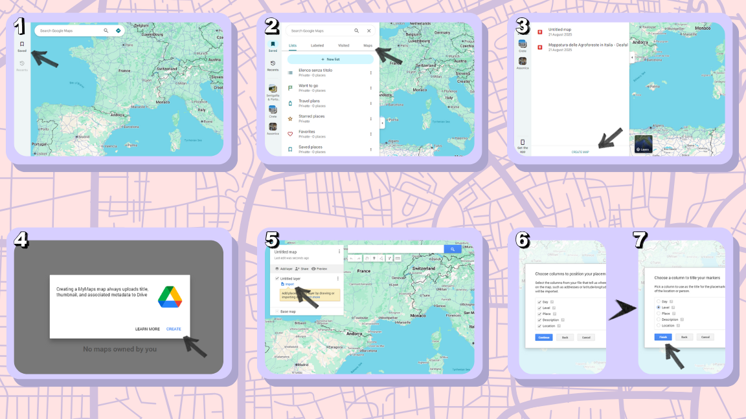
Task: Open more options for Starred places
Action: point(370,118)
